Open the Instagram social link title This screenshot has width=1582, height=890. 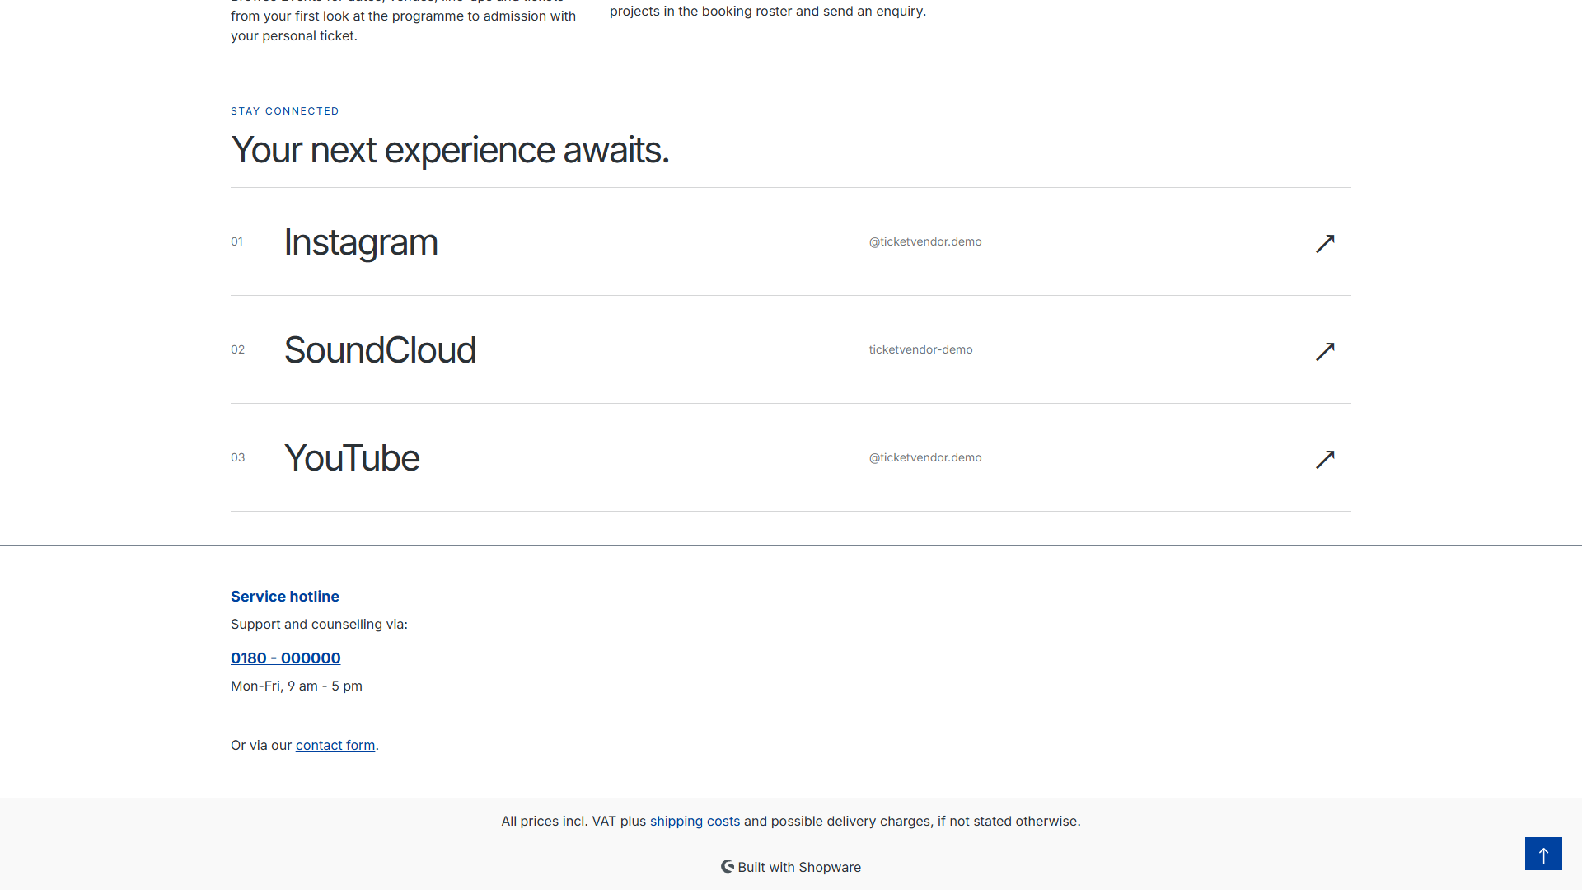pyautogui.click(x=361, y=242)
